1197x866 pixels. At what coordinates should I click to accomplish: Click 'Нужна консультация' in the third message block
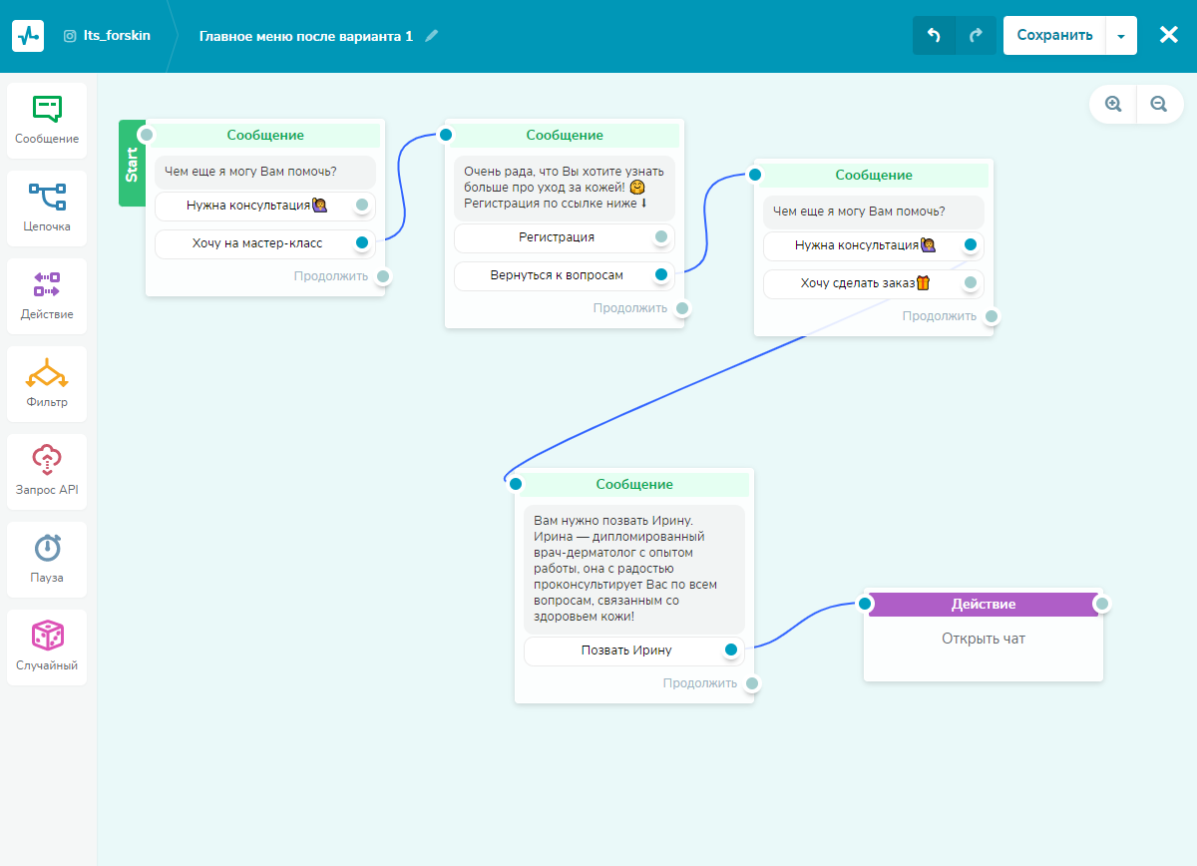[874, 245]
